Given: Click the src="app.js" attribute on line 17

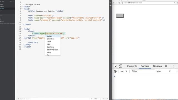Looking at the screenshot, I should tap(72, 38).
